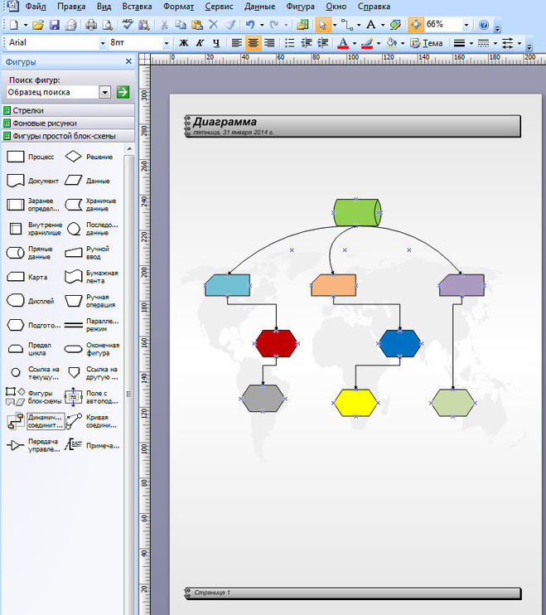This screenshot has height=615, width=546.
Task: Click the Save (floppy disk) icon
Action: pos(55,25)
